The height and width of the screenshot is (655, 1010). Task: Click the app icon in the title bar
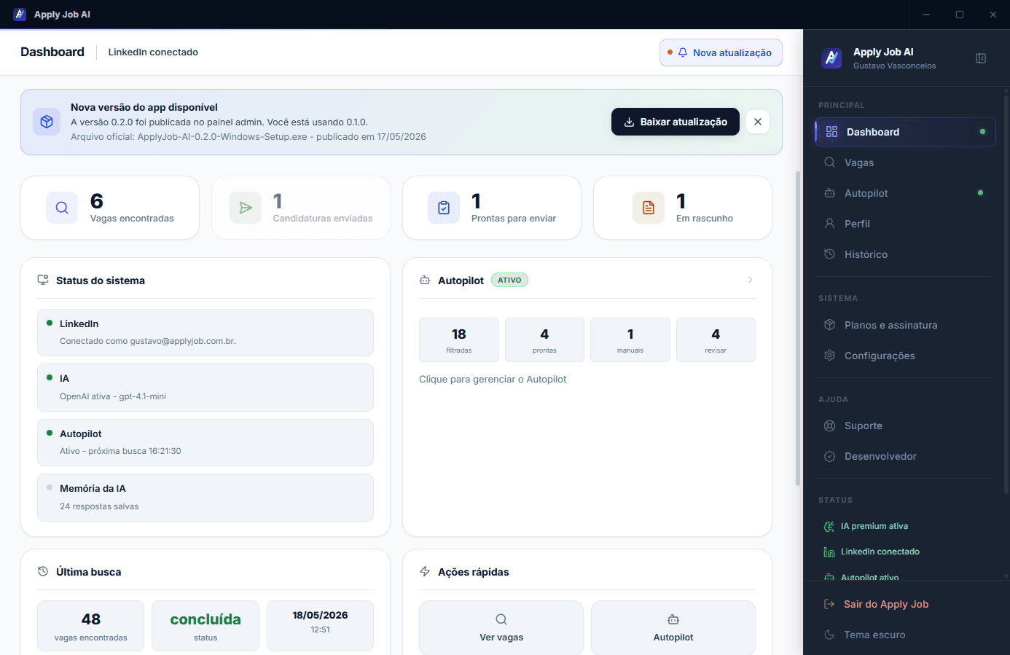coord(20,15)
